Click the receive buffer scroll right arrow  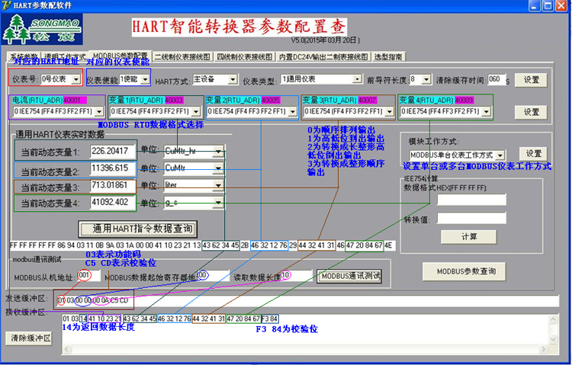pos(544,349)
